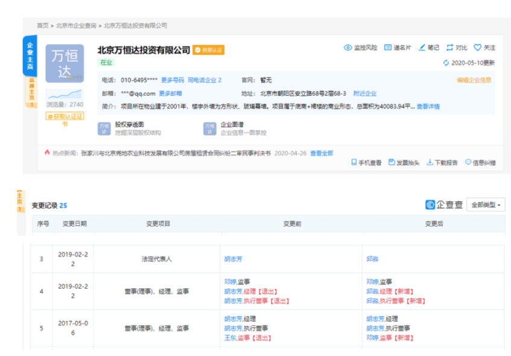Click the 信息纠错 speech bubble icon
The width and height of the screenshot is (511, 356).
coord(468,162)
